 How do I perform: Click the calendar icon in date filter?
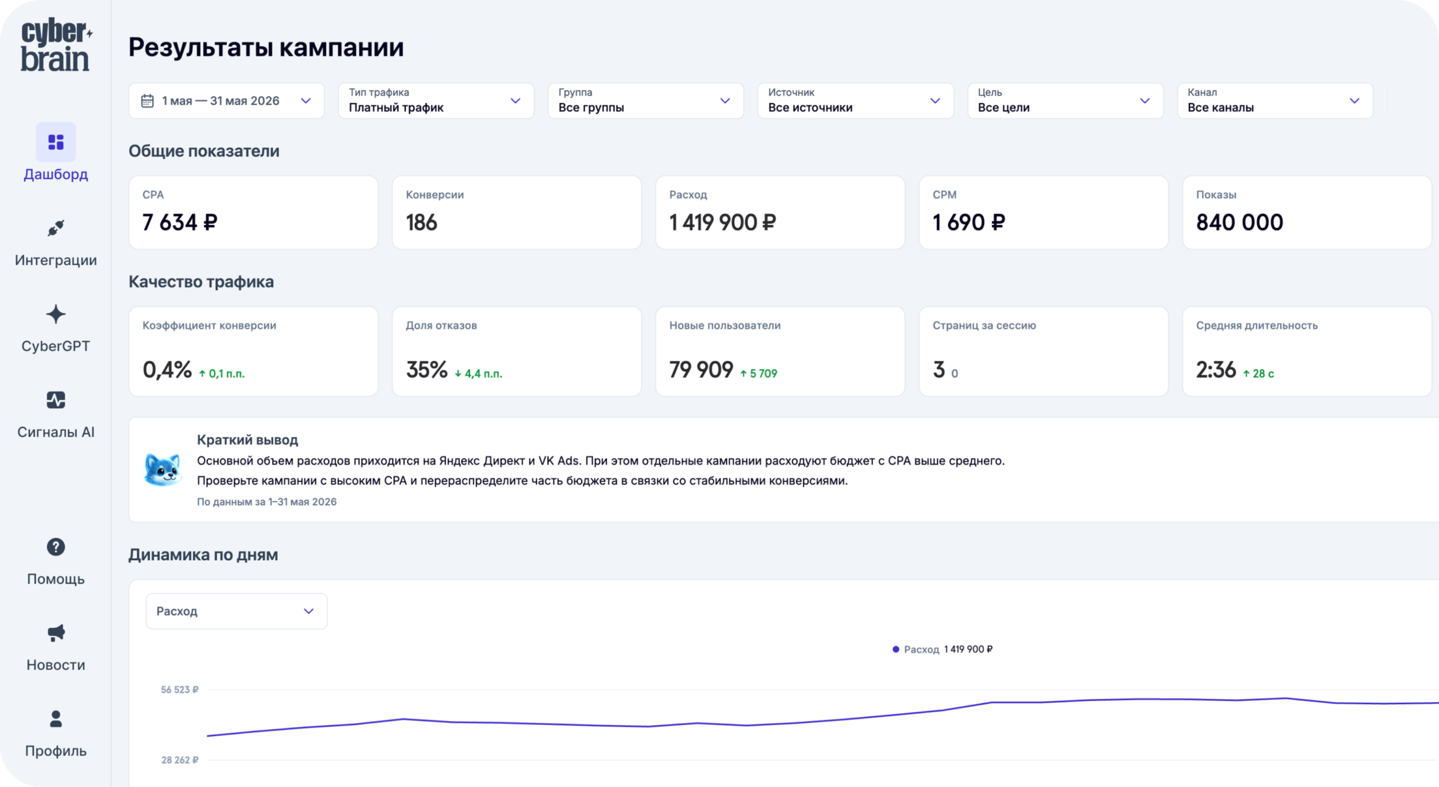click(x=147, y=101)
